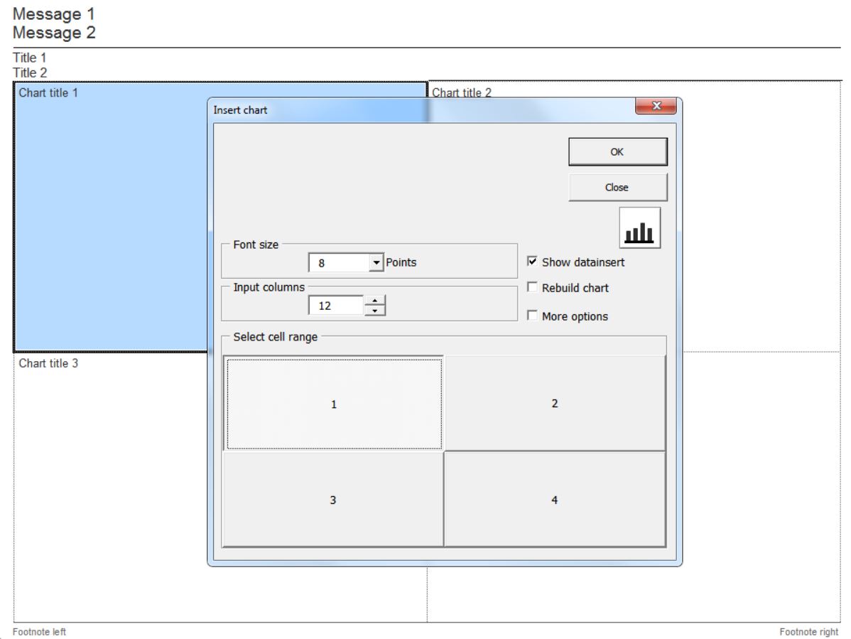Click the Chart title 1 text
The image size is (851, 639).
(48, 93)
